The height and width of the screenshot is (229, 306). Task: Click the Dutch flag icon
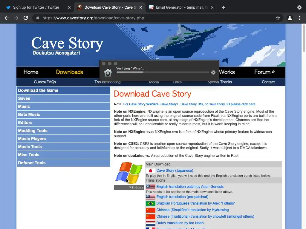click(x=151, y=223)
